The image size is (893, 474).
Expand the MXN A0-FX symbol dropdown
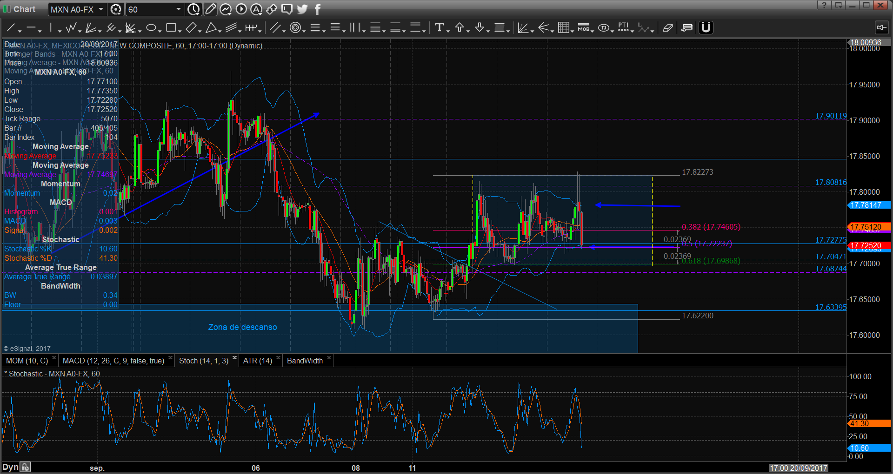click(101, 9)
